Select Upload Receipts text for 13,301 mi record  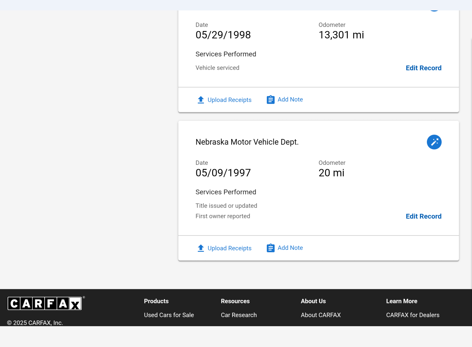229,100
